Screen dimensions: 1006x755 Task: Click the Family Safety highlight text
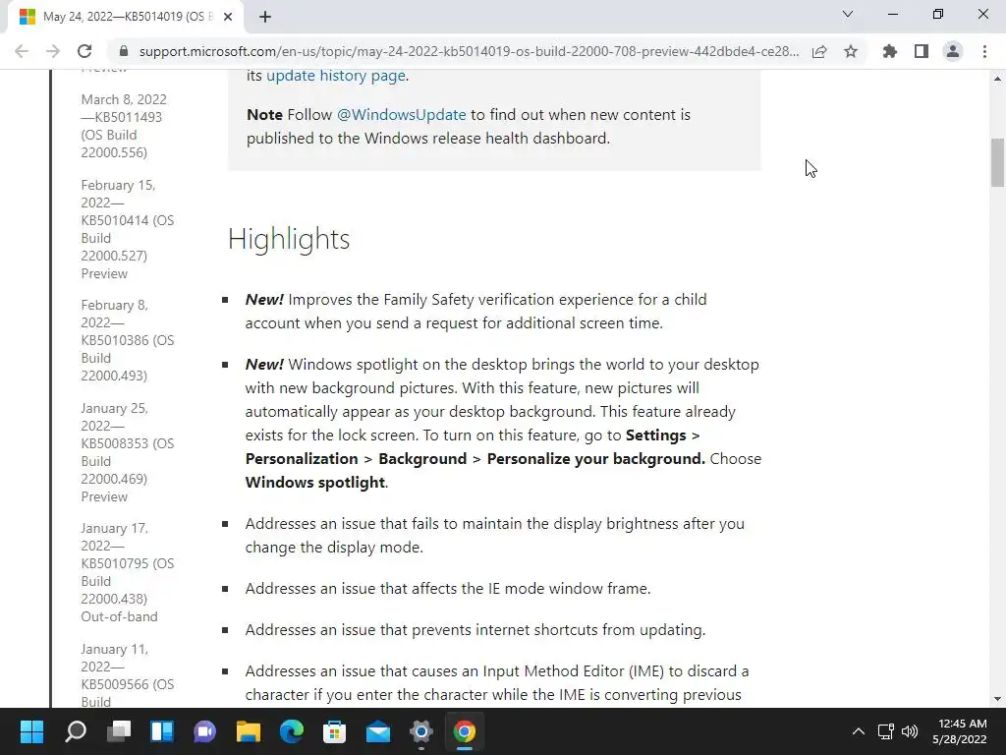476,312
